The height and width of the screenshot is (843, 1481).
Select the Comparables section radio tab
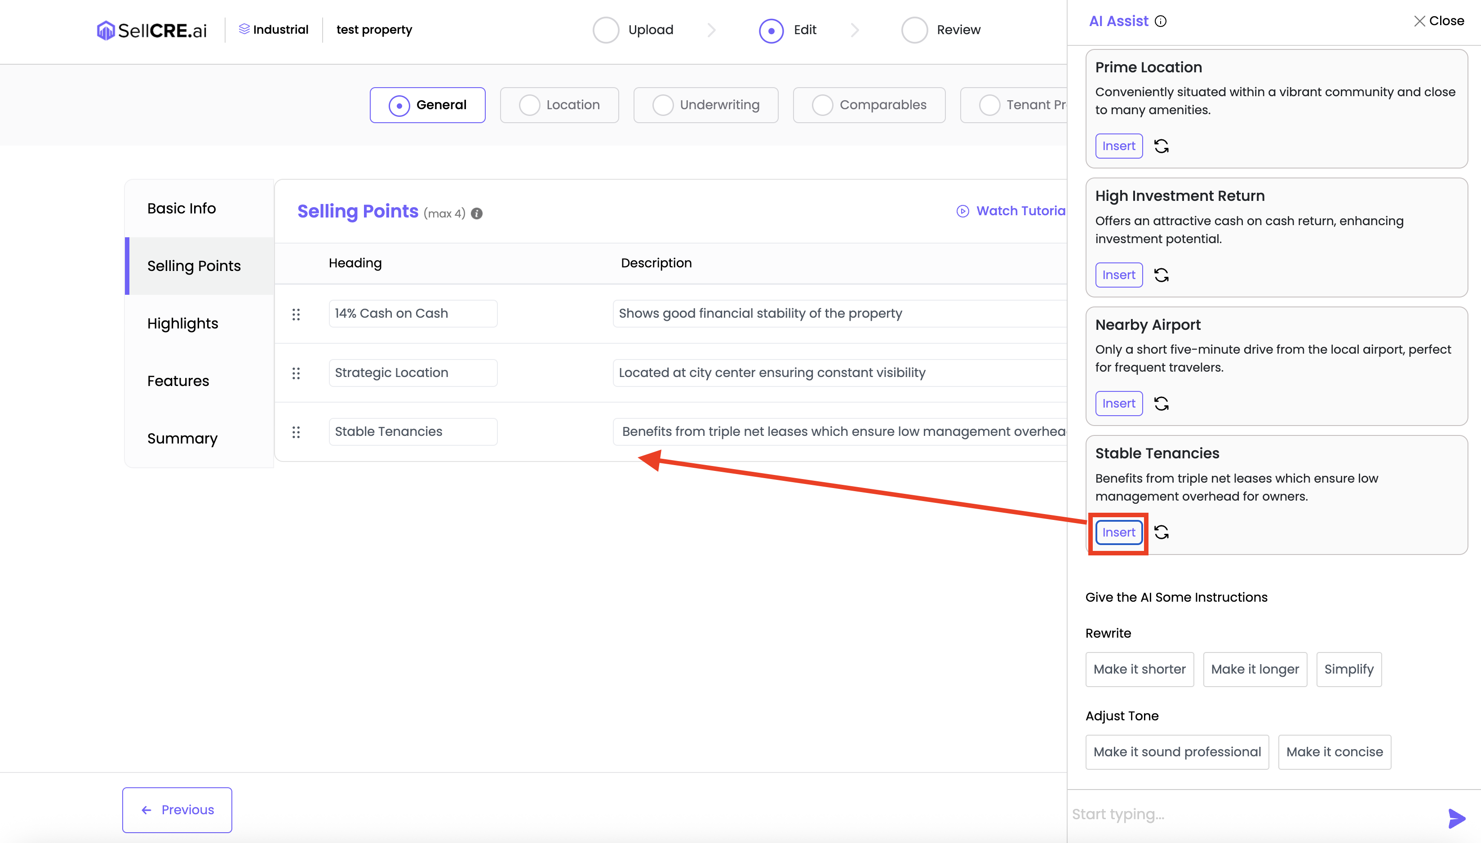tap(869, 105)
